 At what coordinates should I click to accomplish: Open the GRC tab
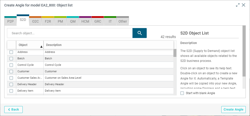98,21
